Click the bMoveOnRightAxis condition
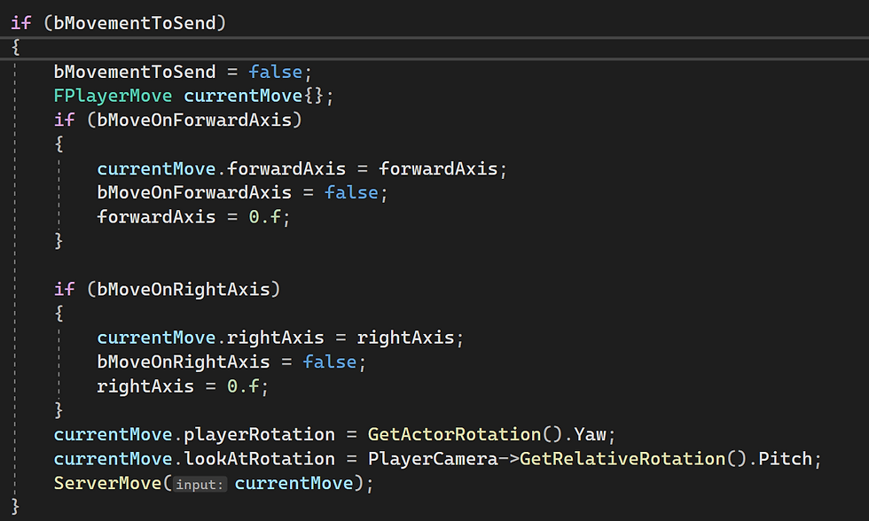This screenshot has width=869, height=521. 184,289
